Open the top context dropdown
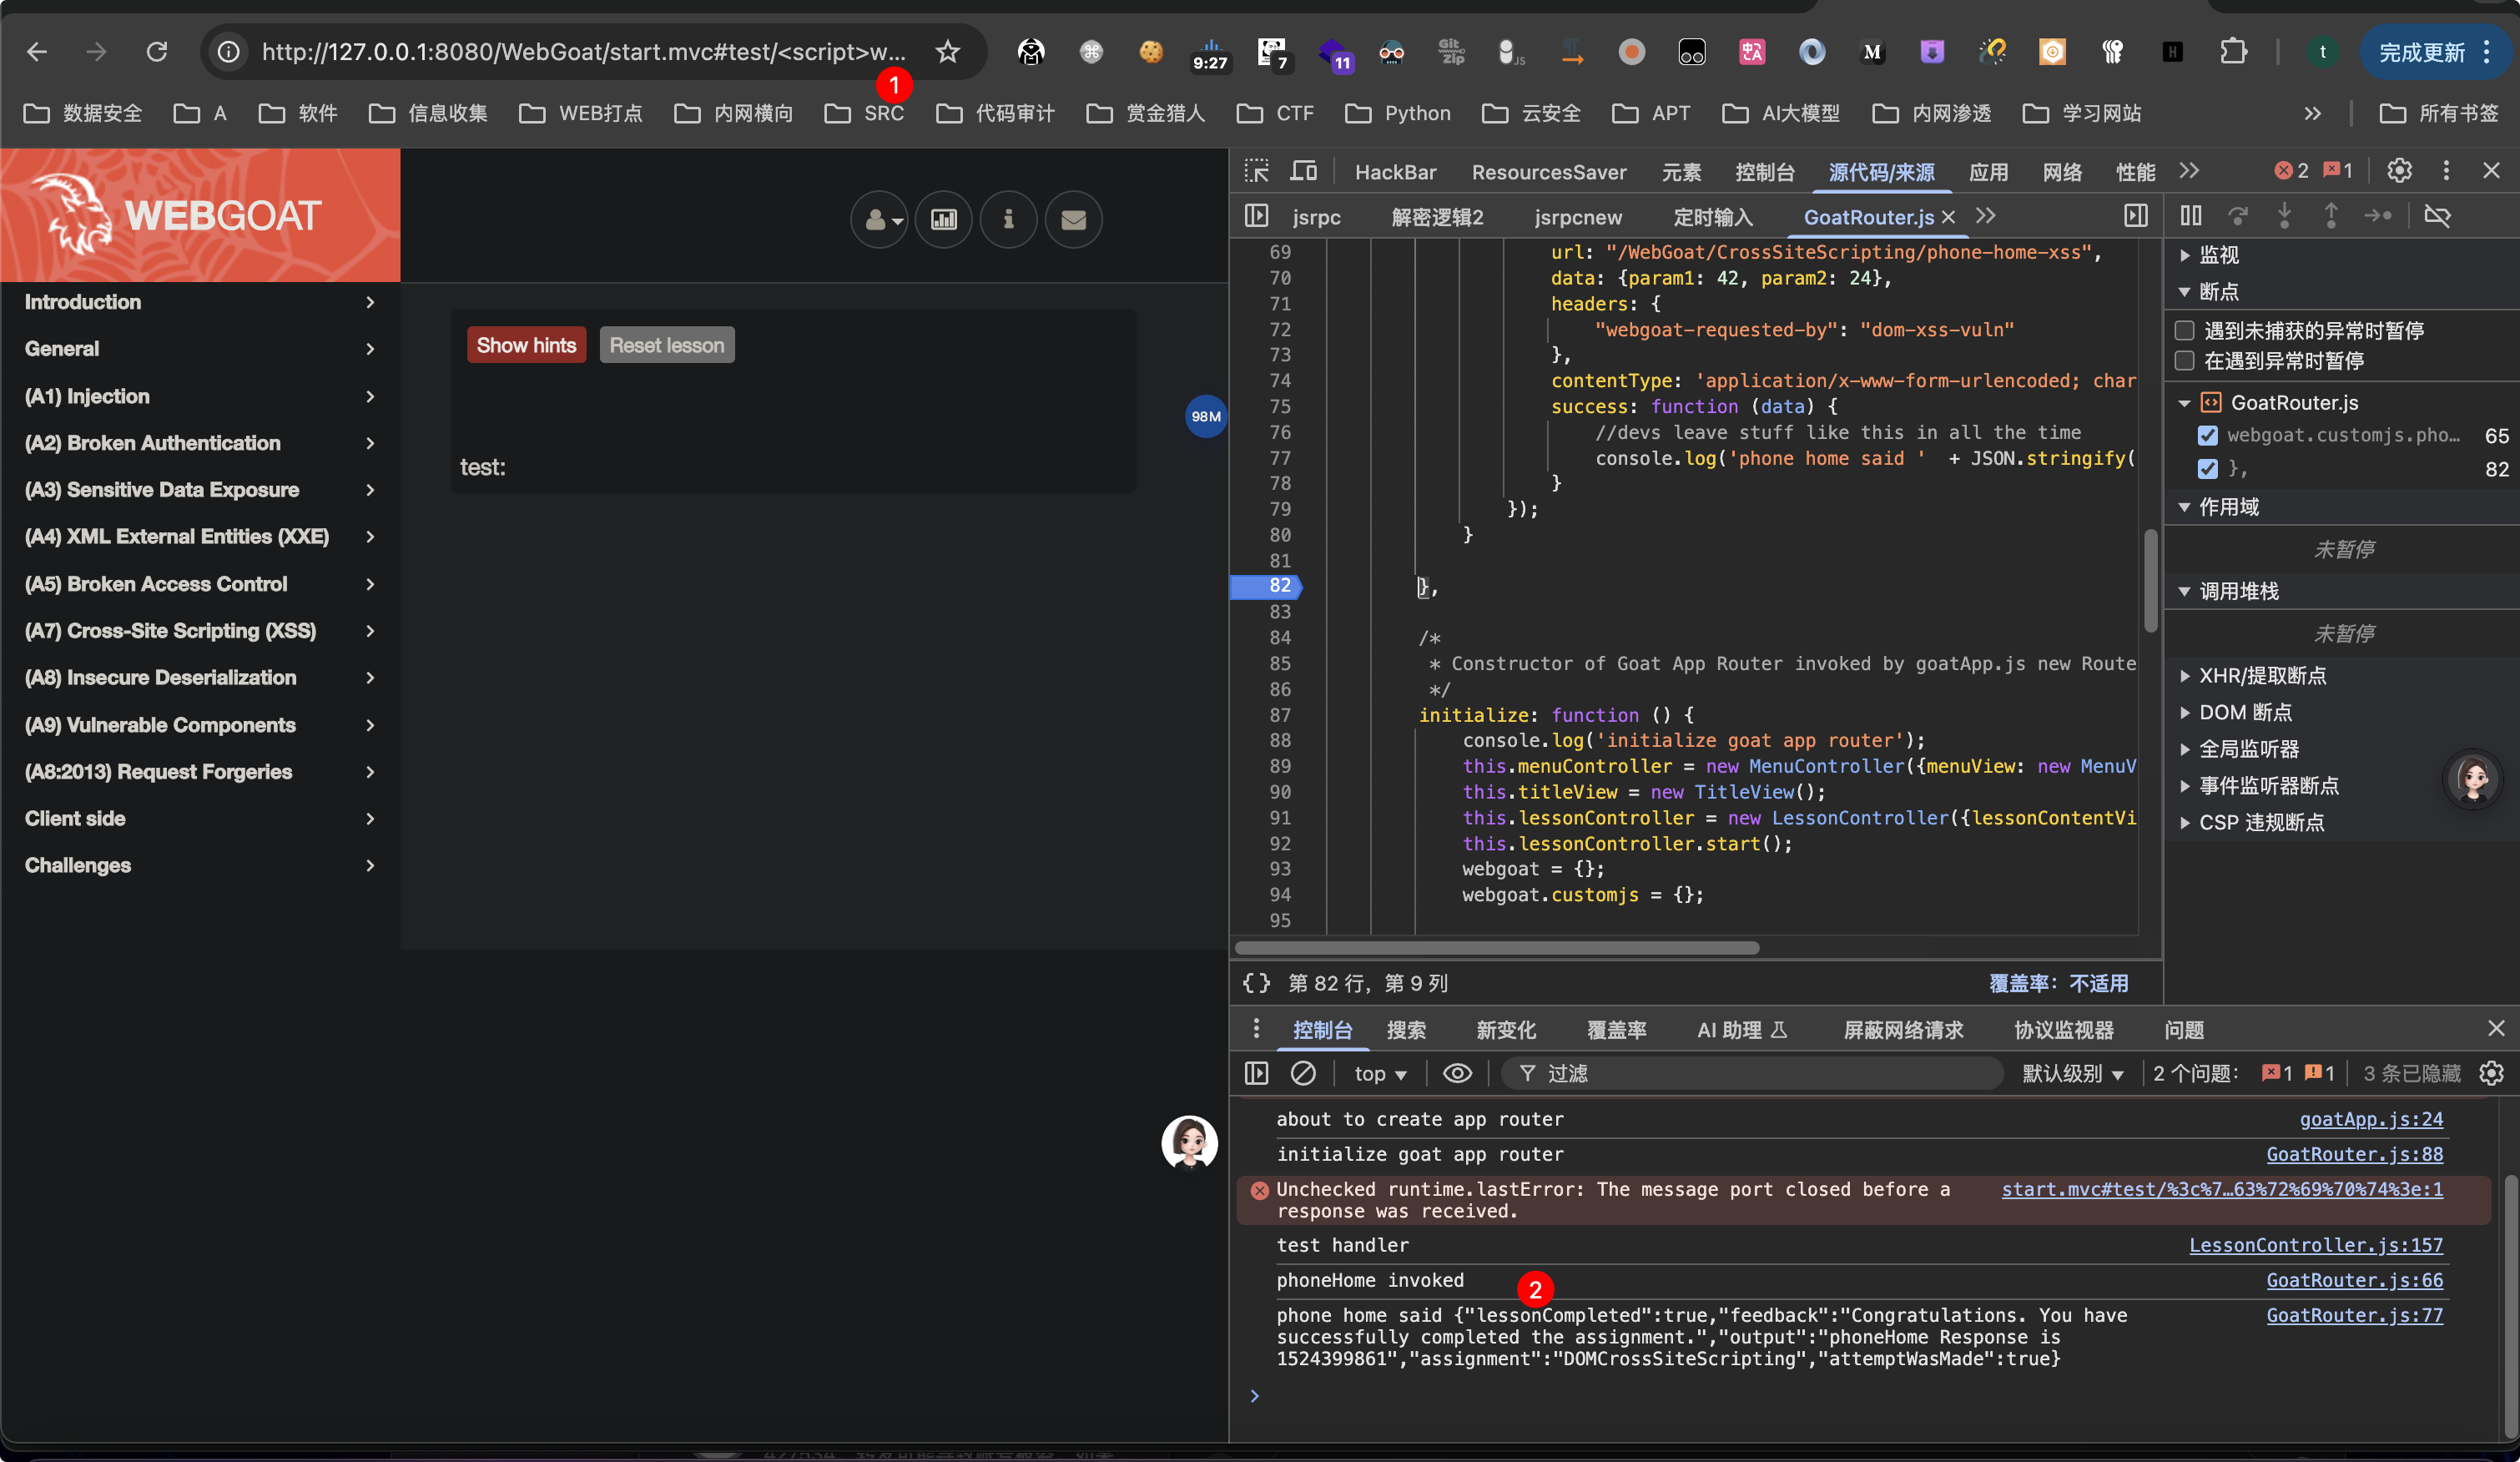This screenshot has width=2520, height=1462. (1380, 1073)
